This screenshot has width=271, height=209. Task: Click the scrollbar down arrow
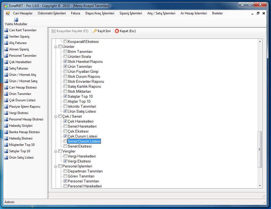pos(260,185)
